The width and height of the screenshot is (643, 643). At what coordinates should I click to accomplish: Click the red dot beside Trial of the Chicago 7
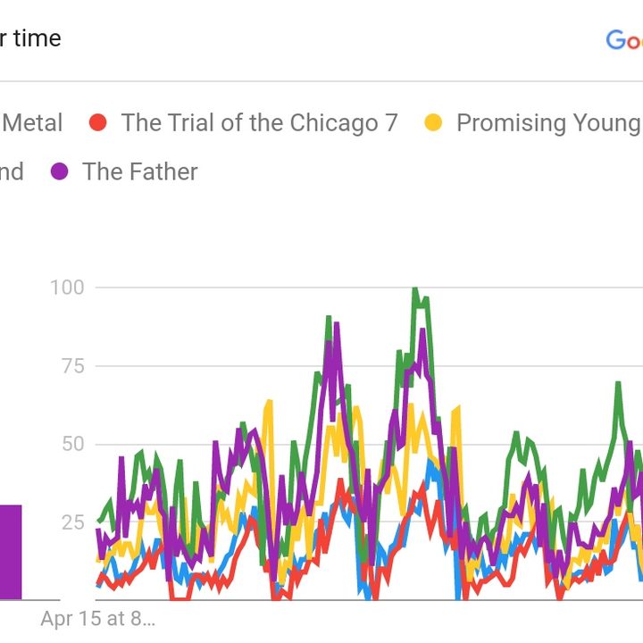click(x=98, y=123)
